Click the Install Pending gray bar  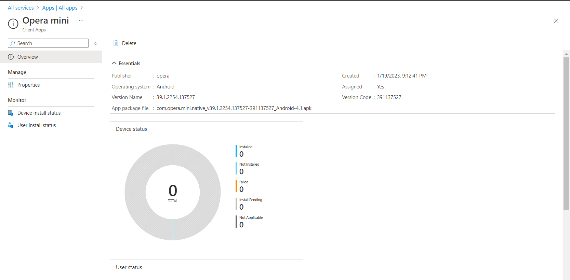(x=236, y=204)
